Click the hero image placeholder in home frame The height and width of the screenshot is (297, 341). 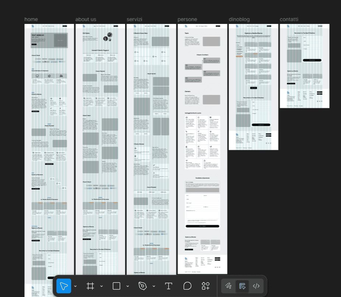tap(60, 40)
